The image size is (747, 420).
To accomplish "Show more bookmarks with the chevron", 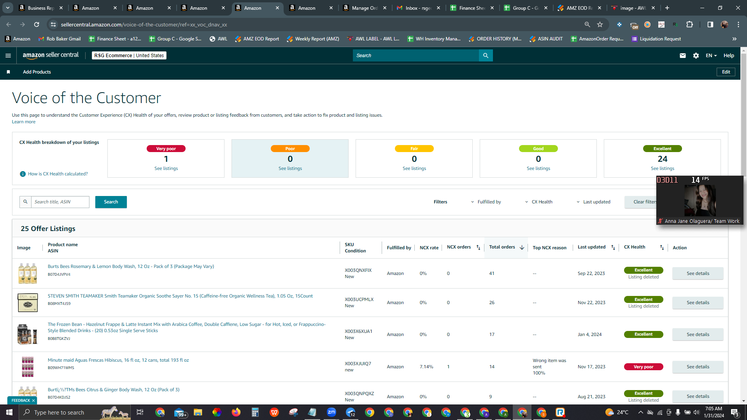I will pyautogui.click(x=735, y=39).
